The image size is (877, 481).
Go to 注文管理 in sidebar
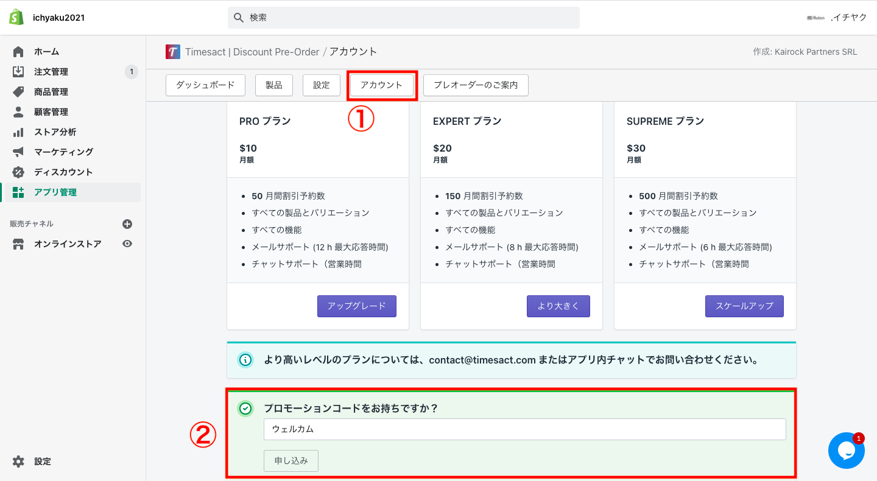tap(51, 72)
